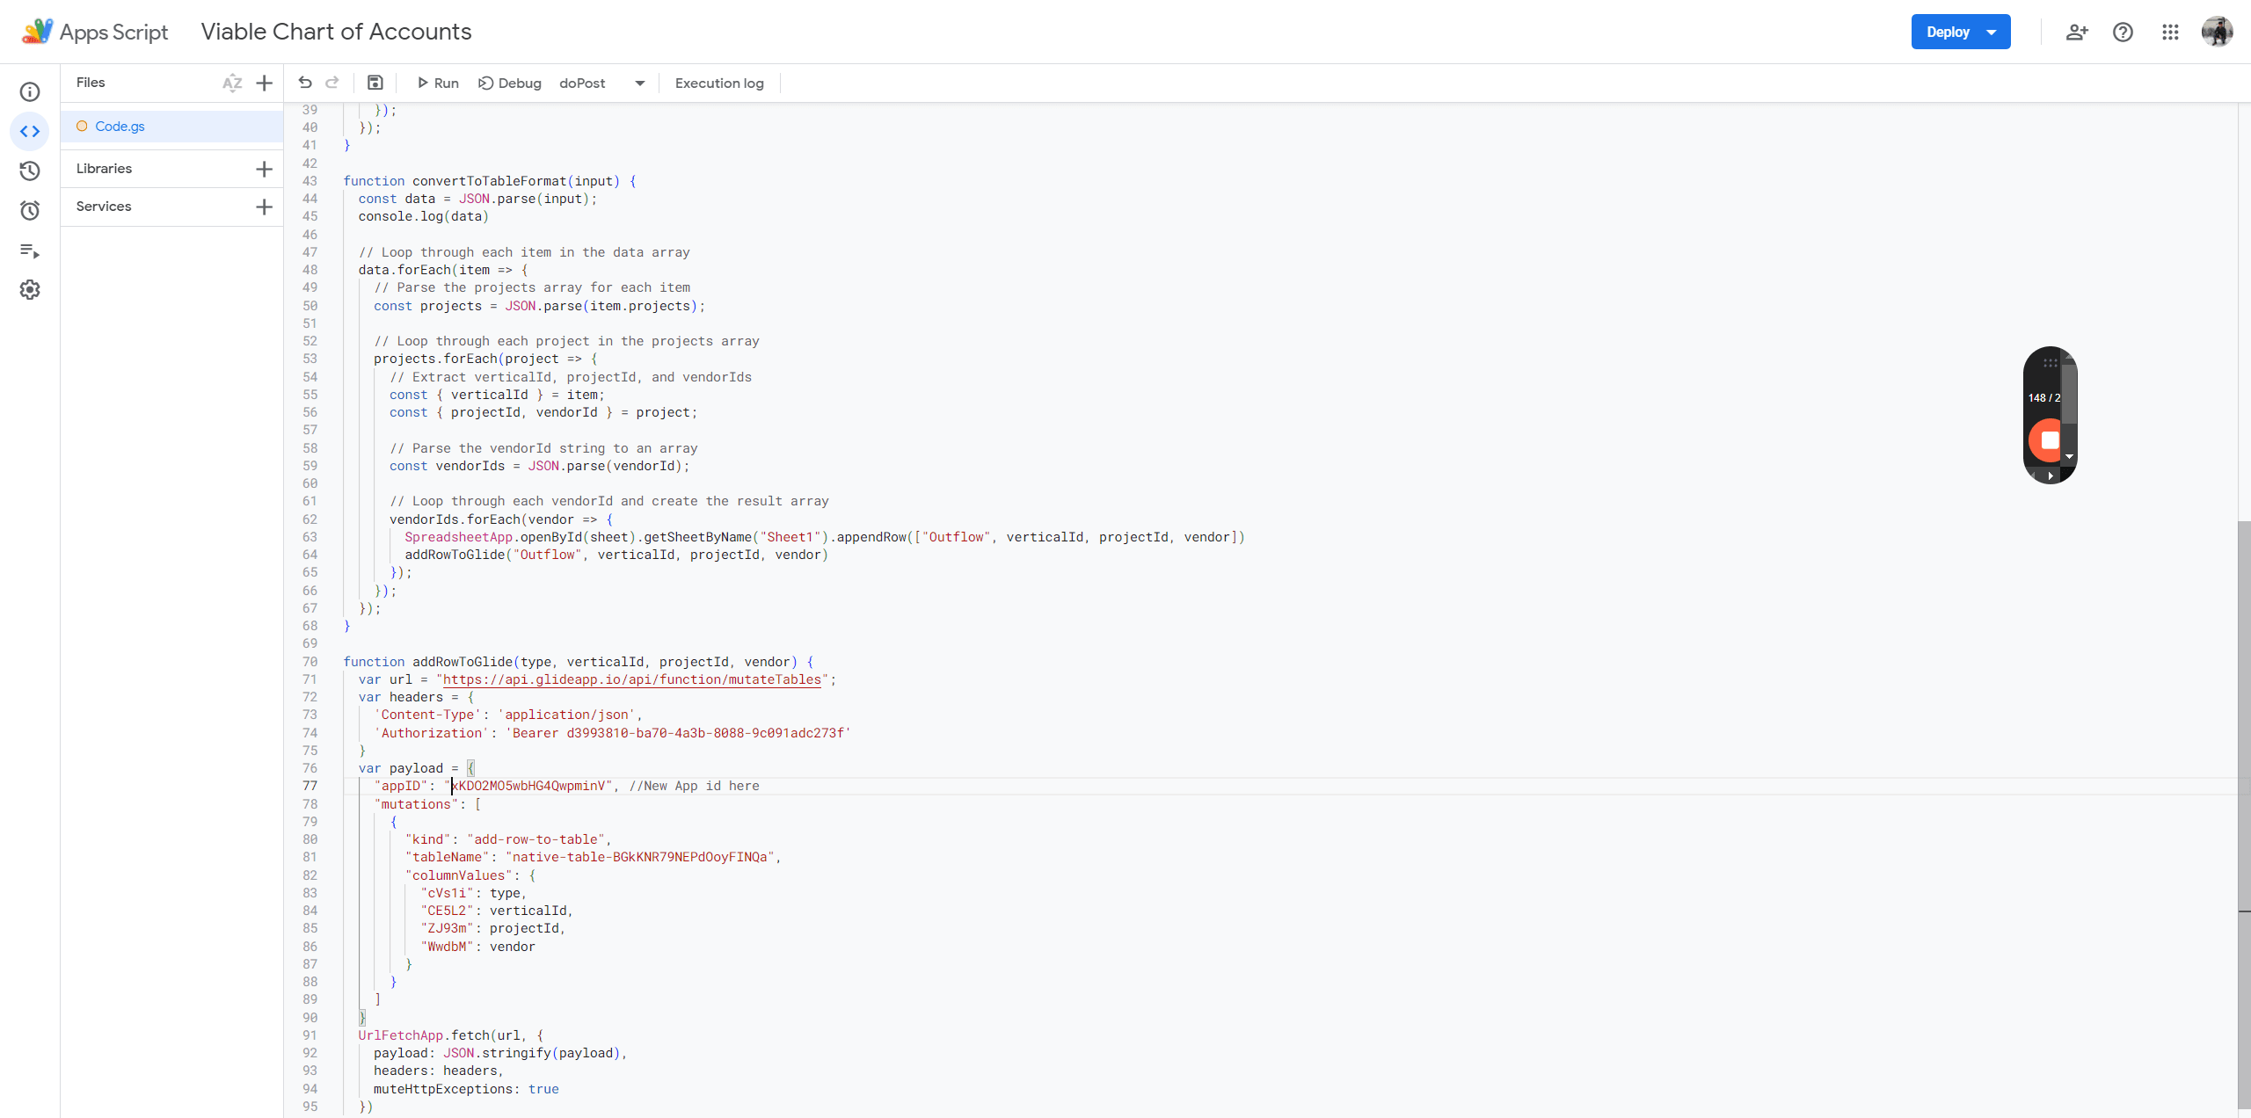Image resolution: width=2251 pixels, height=1118 pixels.
Task: Select the Code.gs file
Action: (x=172, y=127)
